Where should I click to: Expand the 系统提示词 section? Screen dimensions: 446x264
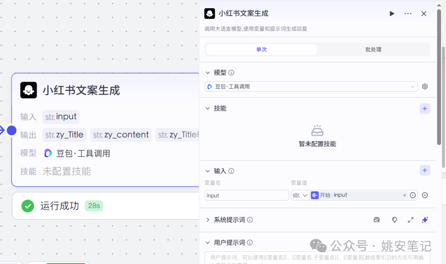coord(208,220)
